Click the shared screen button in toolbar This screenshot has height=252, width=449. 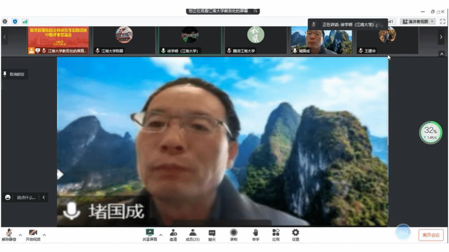[x=150, y=234]
